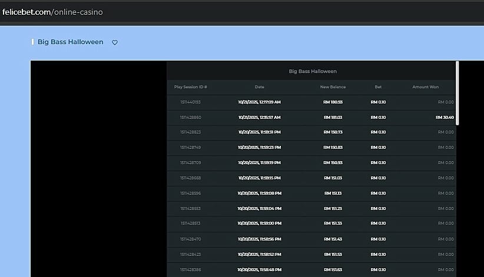Click the RM 30.40 amount won entry

445,117
